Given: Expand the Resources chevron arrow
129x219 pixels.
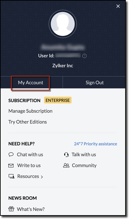Looking at the screenshot, I should (x=42, y=177).
